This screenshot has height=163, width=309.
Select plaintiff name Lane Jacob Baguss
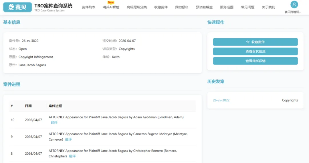32,65
